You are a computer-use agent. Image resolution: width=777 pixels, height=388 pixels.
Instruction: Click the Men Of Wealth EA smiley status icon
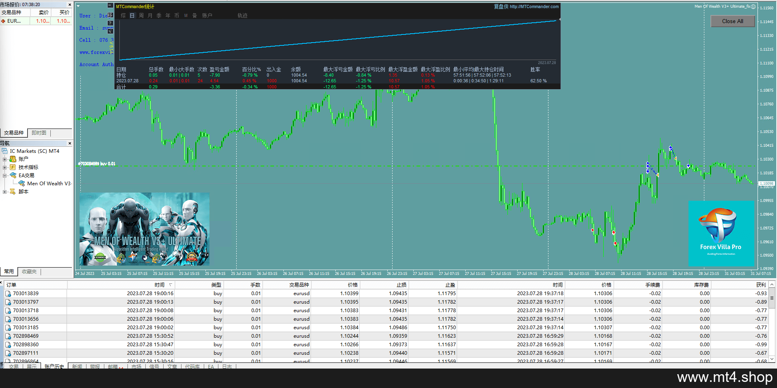point(753,6)
